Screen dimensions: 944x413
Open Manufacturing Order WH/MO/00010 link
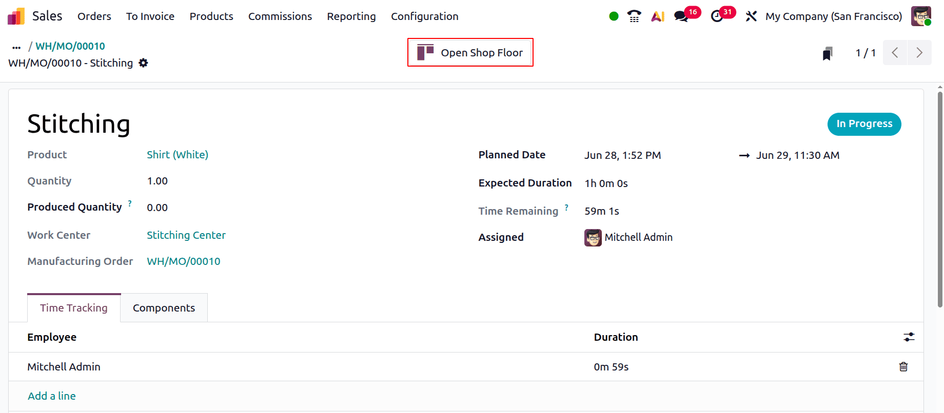pyautogui.click(x=184, y=261)
